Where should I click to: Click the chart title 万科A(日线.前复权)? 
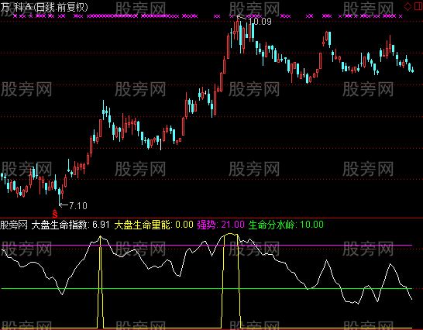[x=44, y=7]
